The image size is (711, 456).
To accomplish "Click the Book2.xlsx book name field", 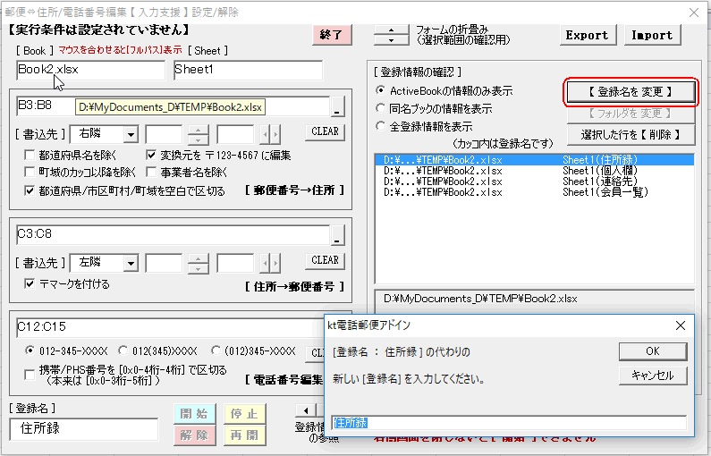I will coord(90,70).
